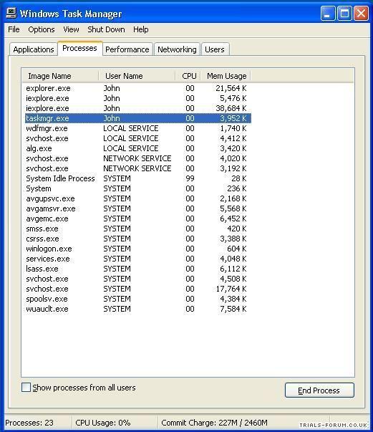
Task: Open the File menu
Action: (x=14, y=29)
